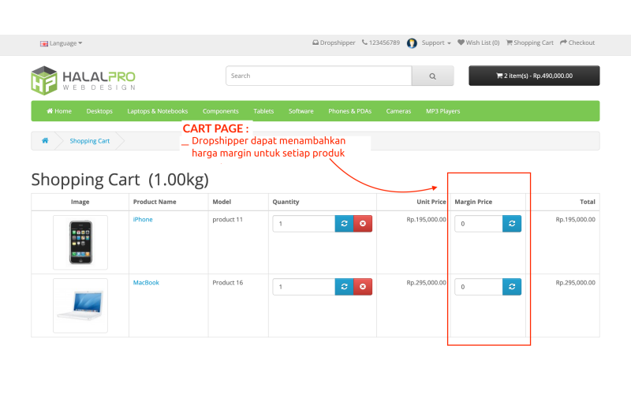Remove iPhone using red delete icon
The image size is (631, 394).
pos(363,224)
